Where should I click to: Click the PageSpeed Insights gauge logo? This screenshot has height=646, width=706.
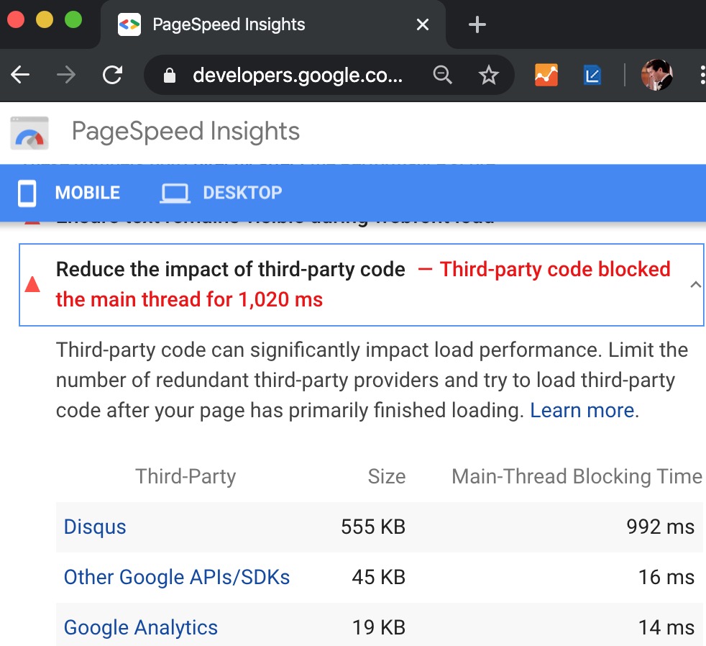pyautogui.click(x=29, y=133)
